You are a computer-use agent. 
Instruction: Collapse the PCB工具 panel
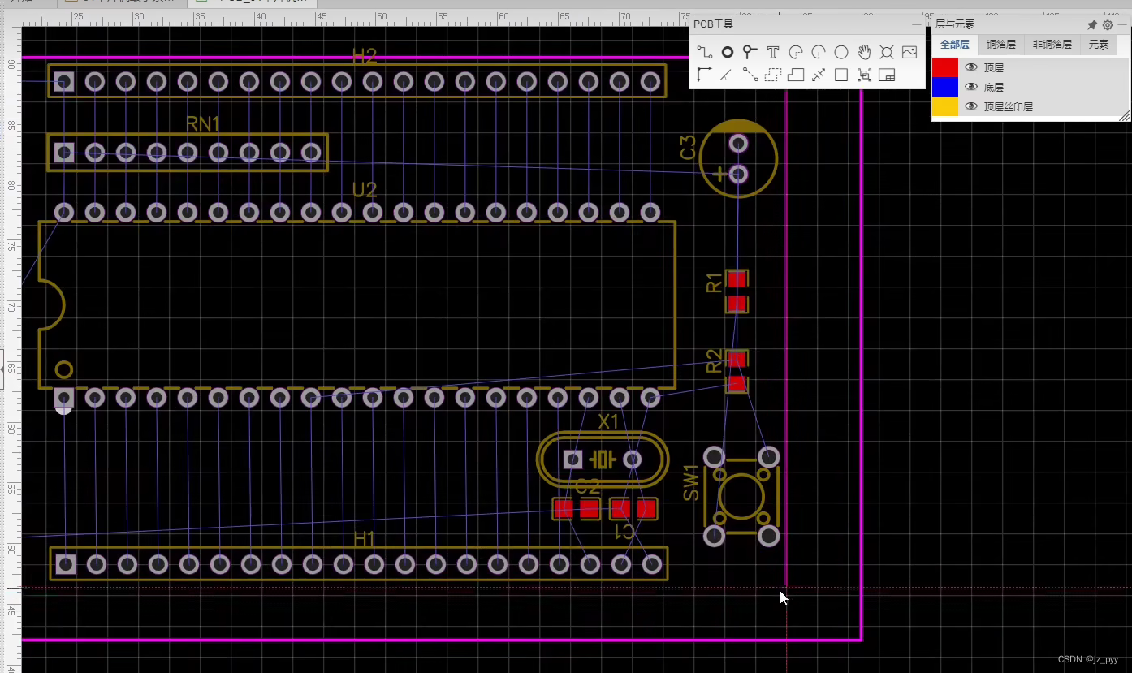917,24
